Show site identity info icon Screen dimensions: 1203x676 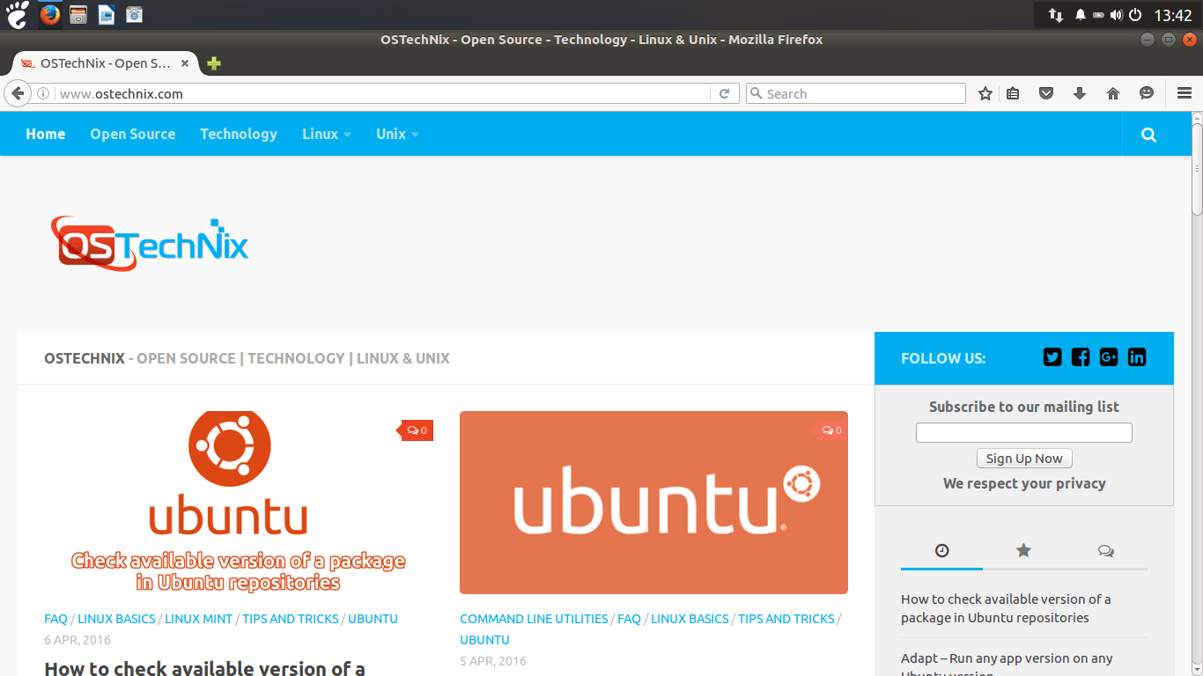(43, 93)
